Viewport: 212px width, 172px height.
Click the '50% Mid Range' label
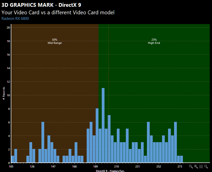pyautogui.click(x=55, y=41)
